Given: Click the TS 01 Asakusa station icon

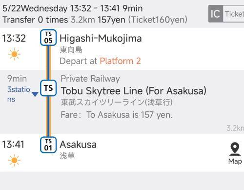Looking at the screenshot, I should coord(48,145).
